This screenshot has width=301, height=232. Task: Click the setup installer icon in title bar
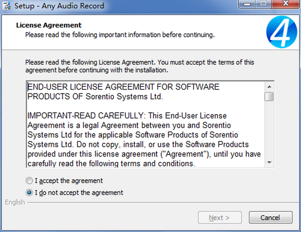8,6
